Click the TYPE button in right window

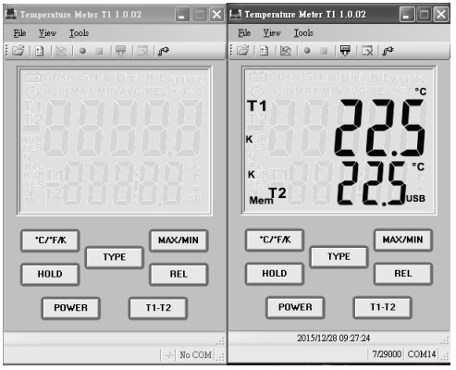(x=339, y=256)
